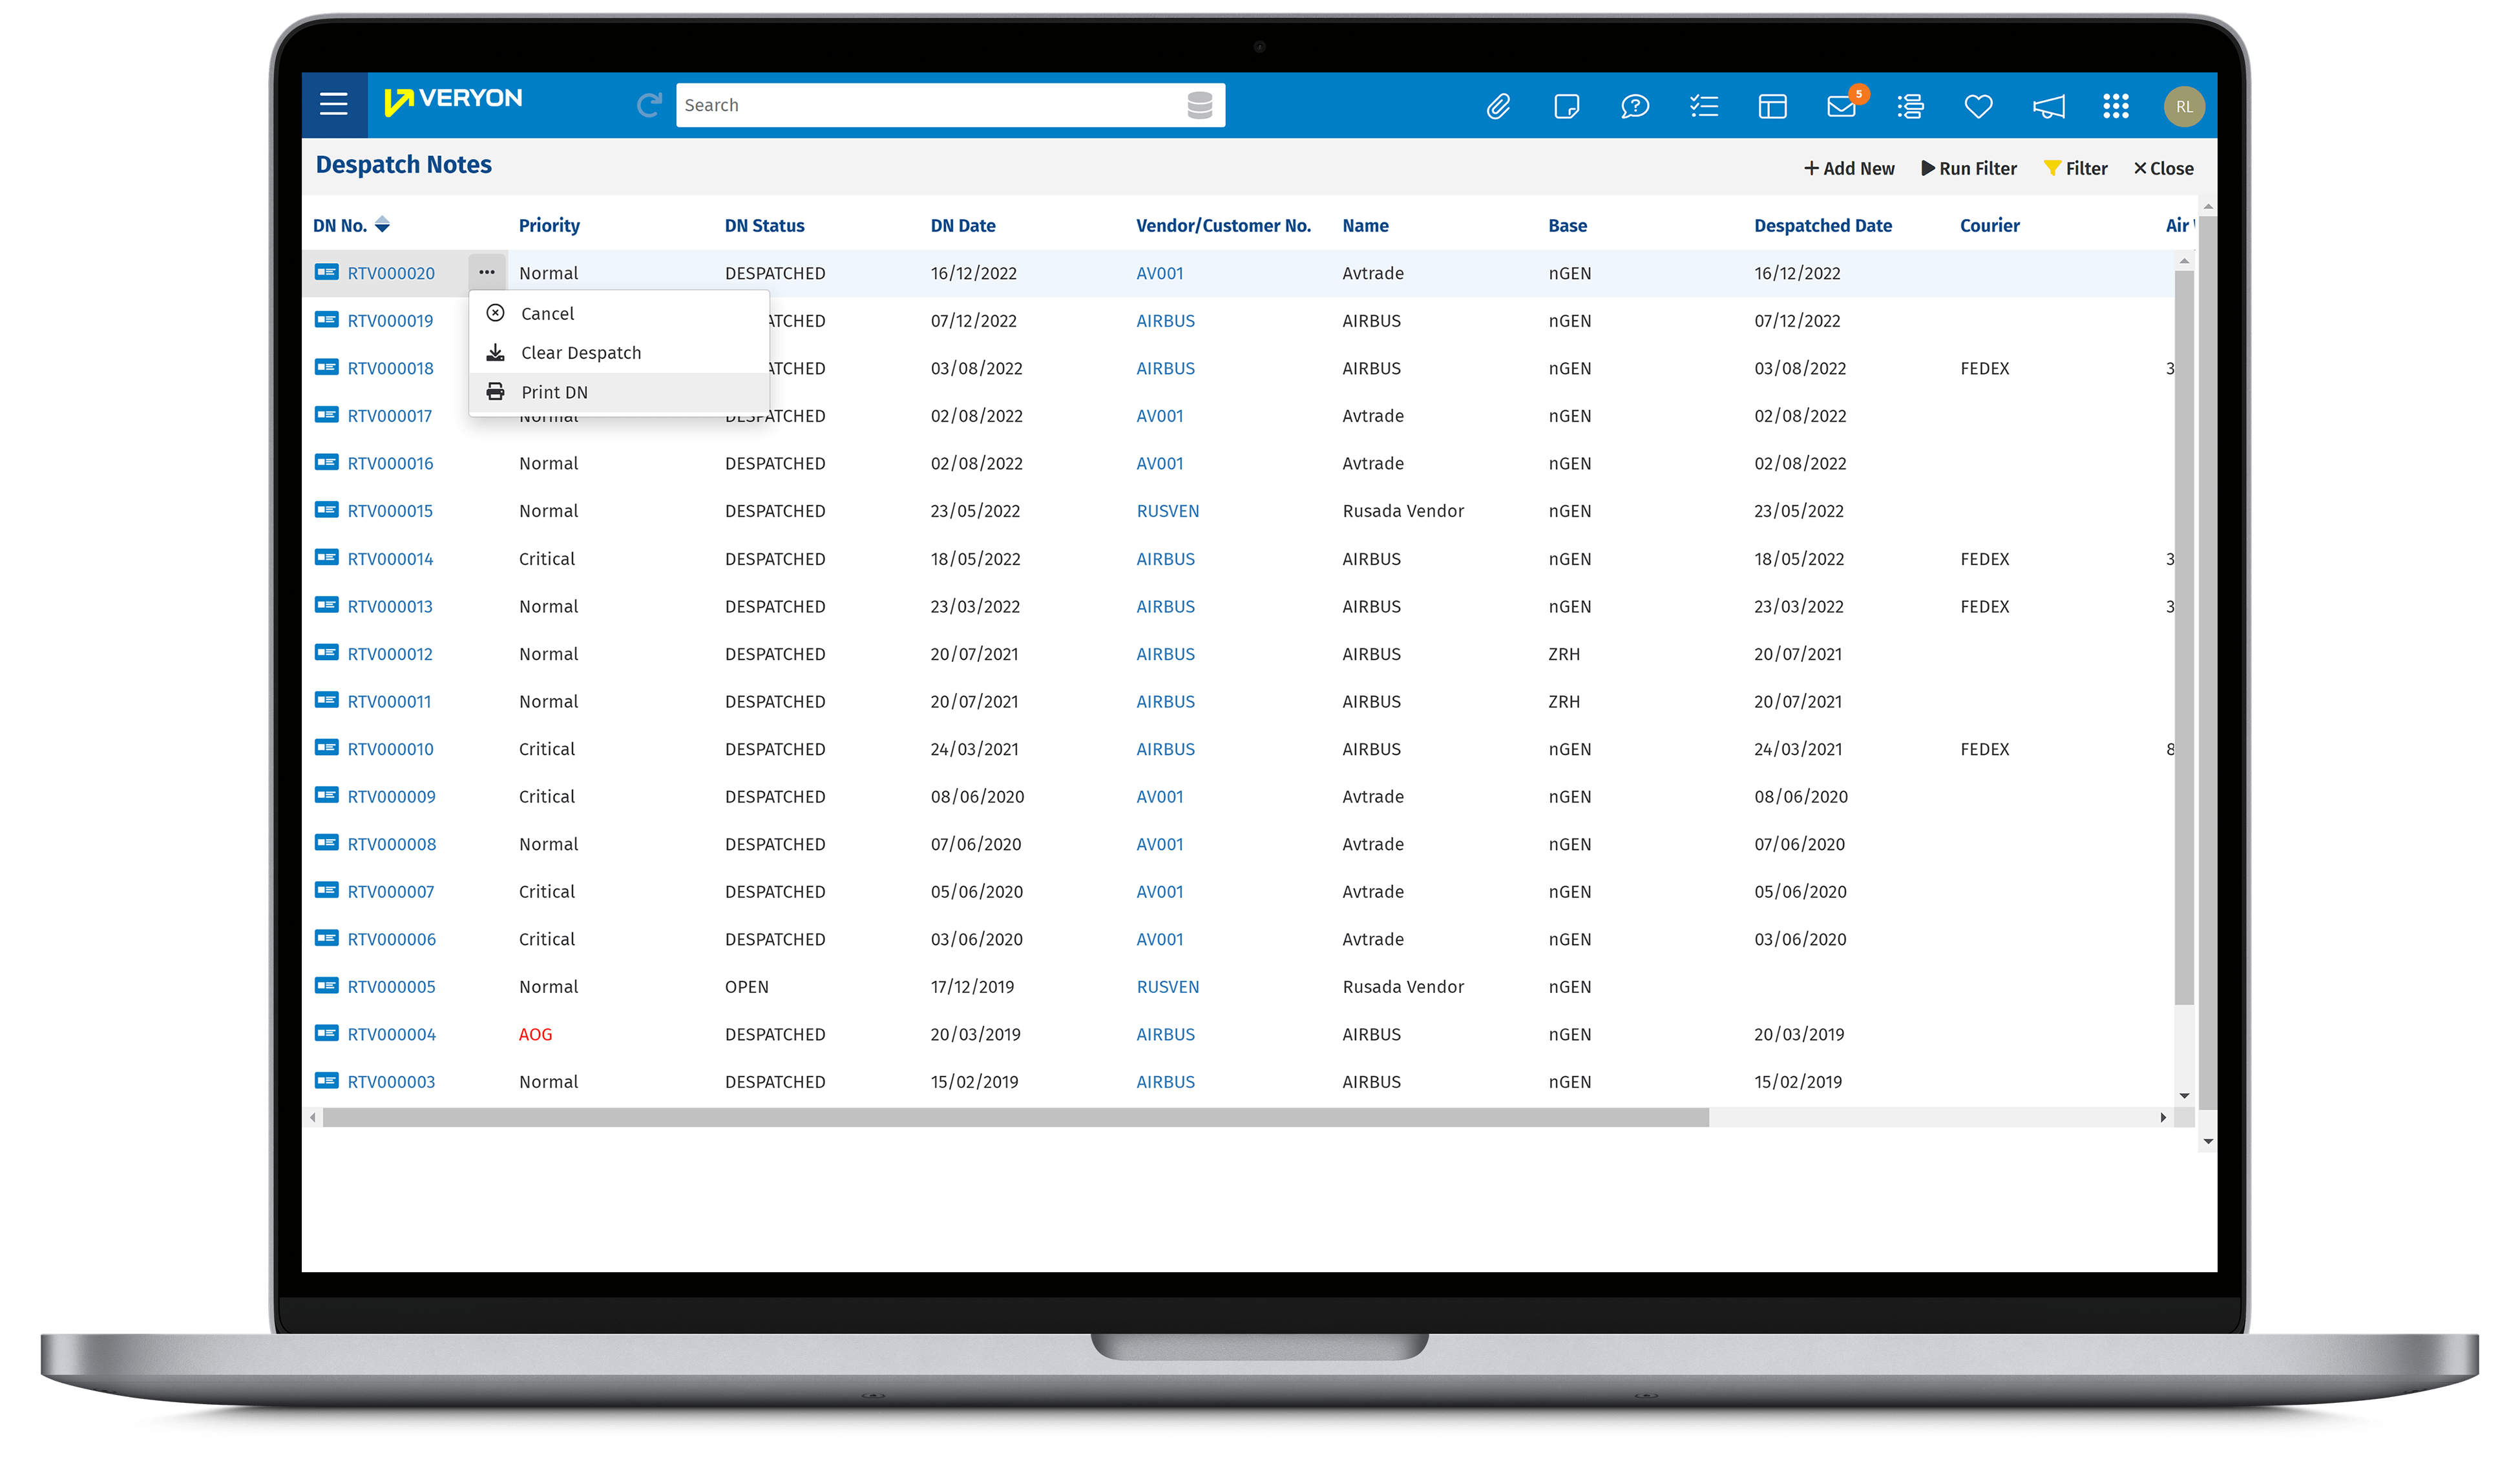Click Add New despatch note
The height and width of the screenshot is (1461, 2520).
coord(1849,168)
